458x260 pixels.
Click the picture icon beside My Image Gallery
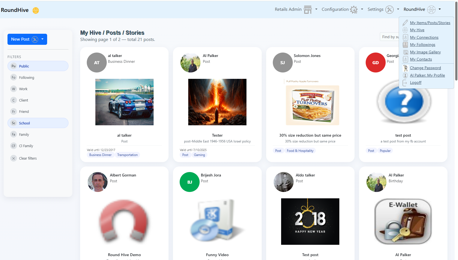405,52
